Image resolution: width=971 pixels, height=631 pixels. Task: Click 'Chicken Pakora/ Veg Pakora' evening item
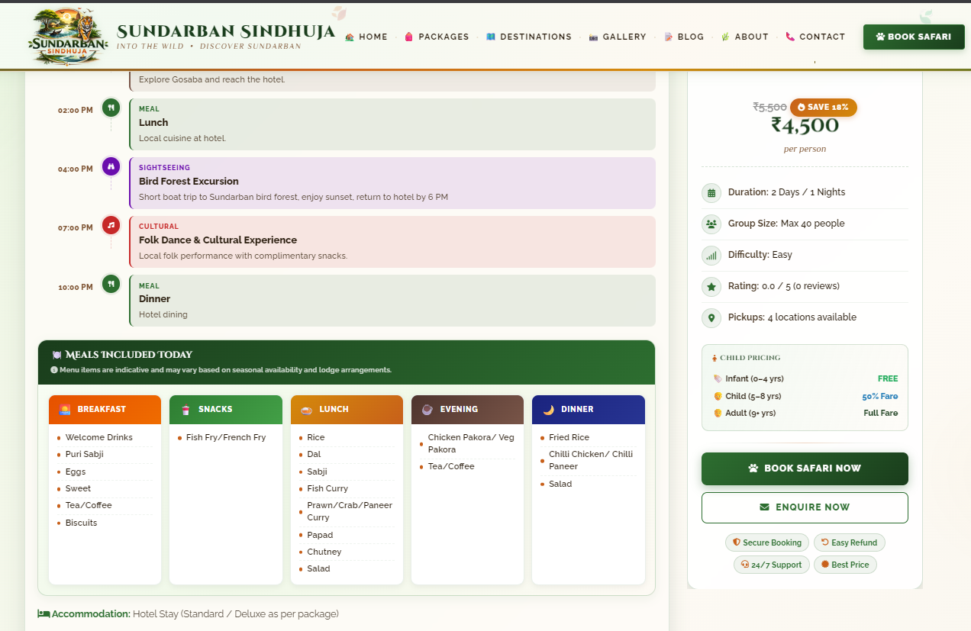tap(471, 443)
